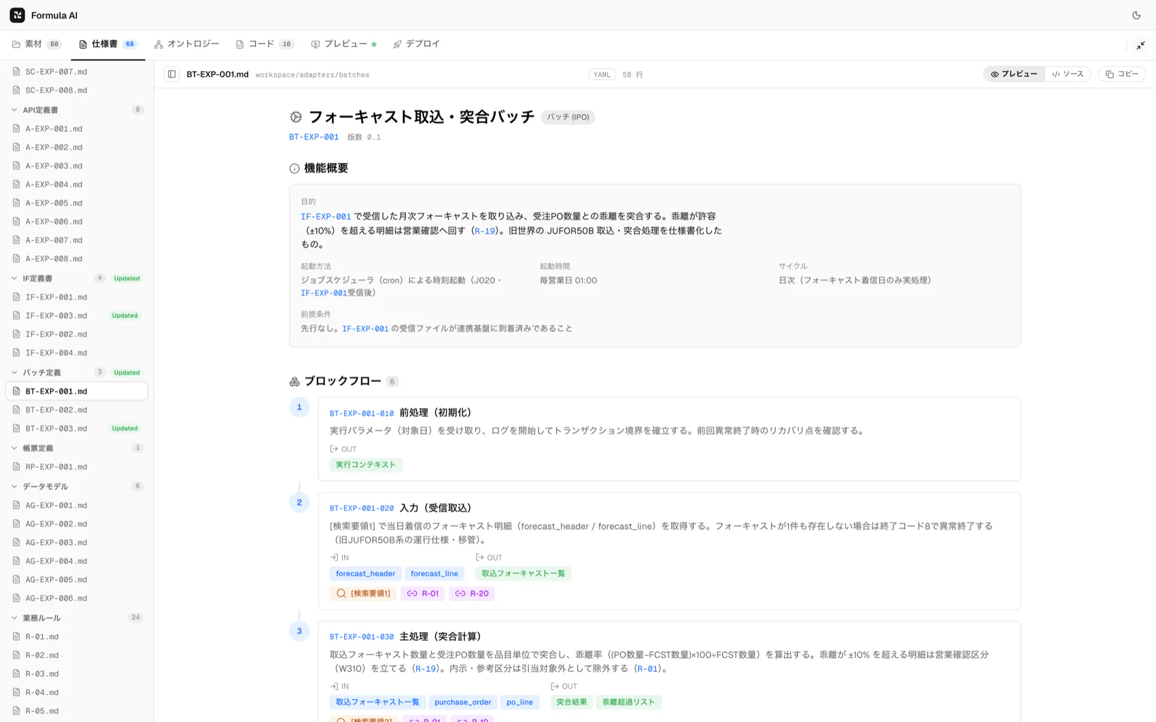Click the Formula AI logo icon
This screenshot has width=1156, height=722.
click(18, 15)
